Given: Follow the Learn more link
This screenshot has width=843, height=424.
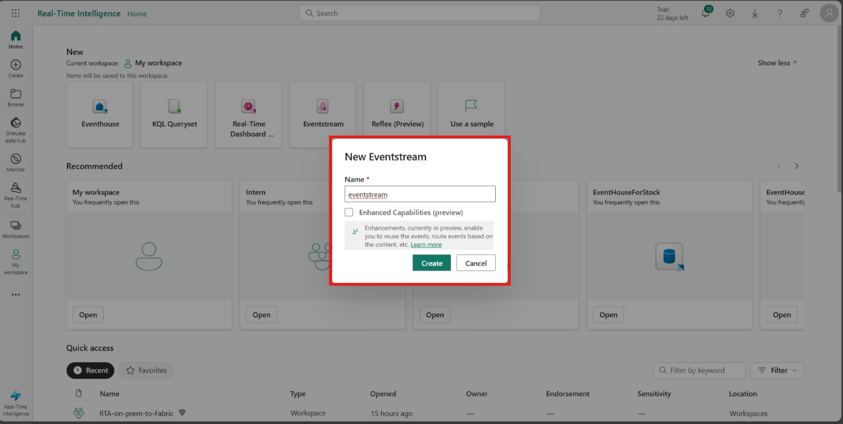Looking at the screenshot, I should pyautogui.click(x=426, y=245).
